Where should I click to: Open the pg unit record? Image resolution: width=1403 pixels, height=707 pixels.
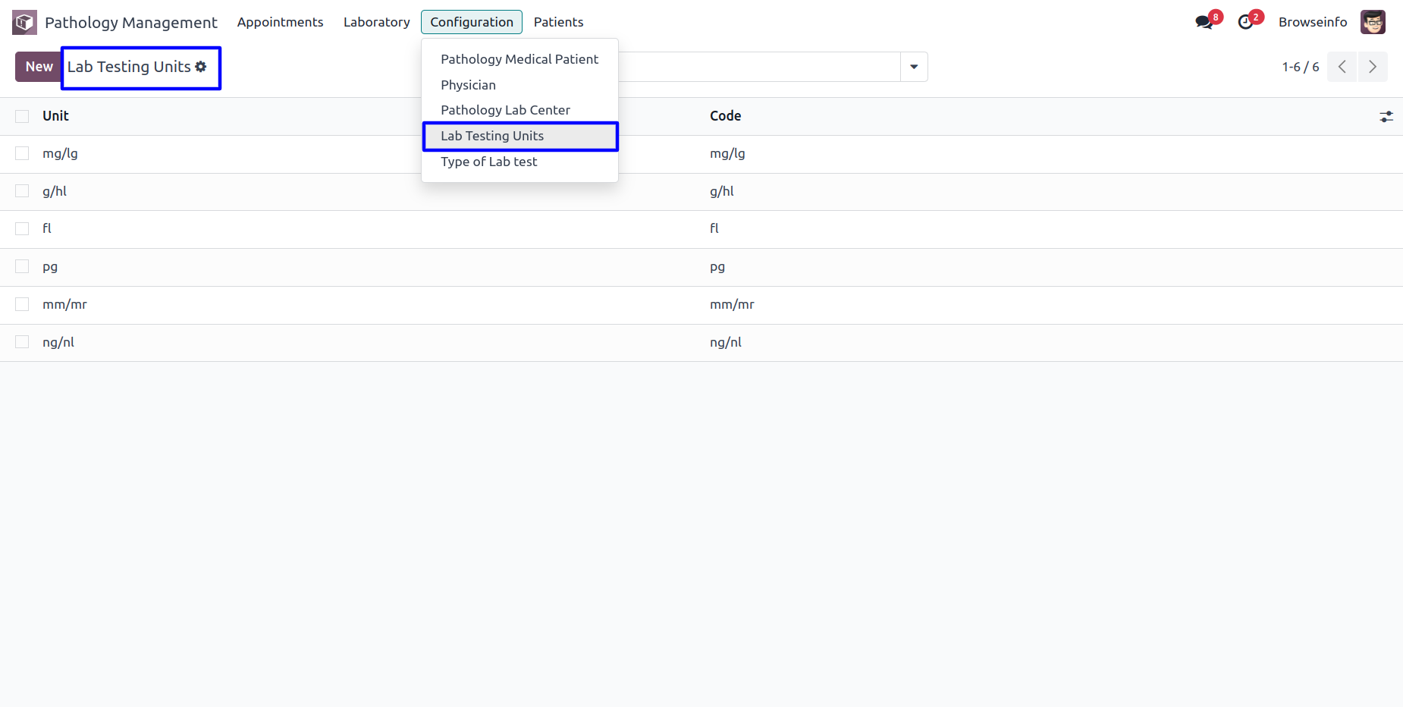(x=50, y=267)
